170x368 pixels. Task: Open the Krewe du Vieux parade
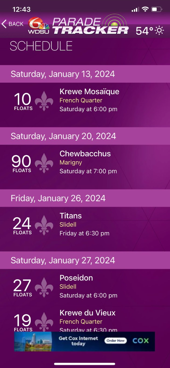click(87, 313)
